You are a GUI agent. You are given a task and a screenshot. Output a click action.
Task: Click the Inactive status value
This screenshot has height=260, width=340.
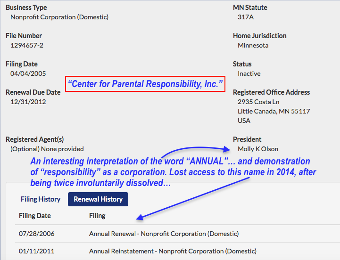click(249, 73)
